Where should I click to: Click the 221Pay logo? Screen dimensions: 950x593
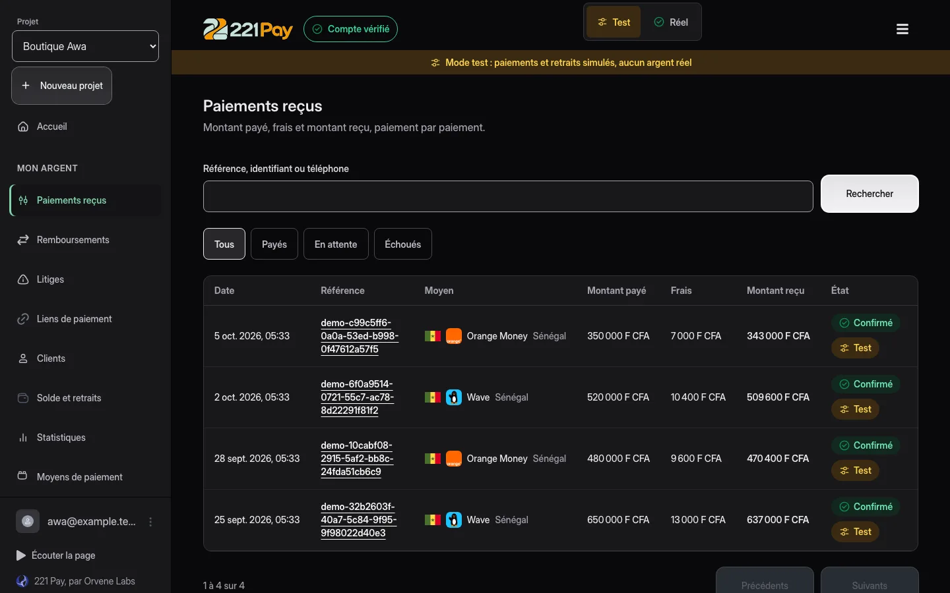click(x=248, y=29)
